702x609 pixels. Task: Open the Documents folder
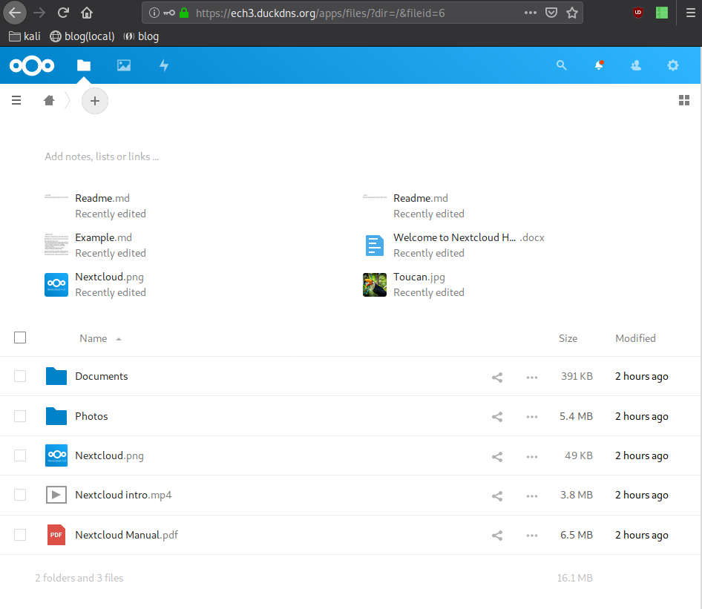tap(101, 376)
